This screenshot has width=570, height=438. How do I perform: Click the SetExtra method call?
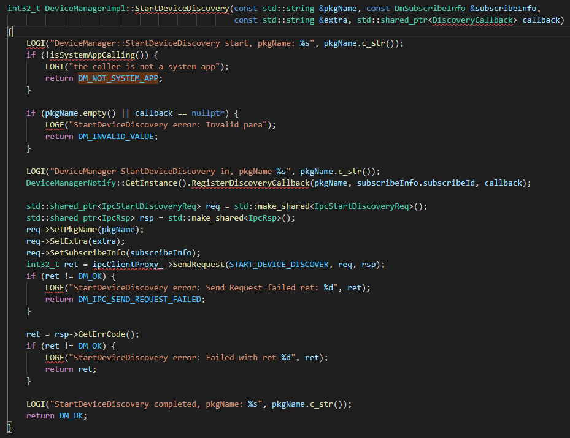(71, 241)
